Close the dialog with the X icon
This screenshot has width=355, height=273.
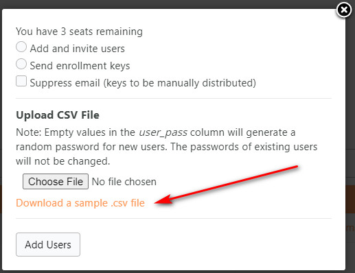point(344,10)
